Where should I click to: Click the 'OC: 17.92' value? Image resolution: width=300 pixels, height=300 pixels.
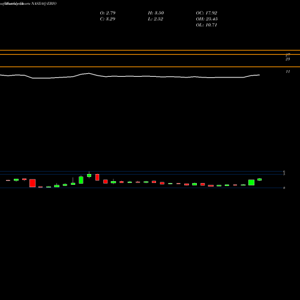pyautogui.click(x=206, y=13)
